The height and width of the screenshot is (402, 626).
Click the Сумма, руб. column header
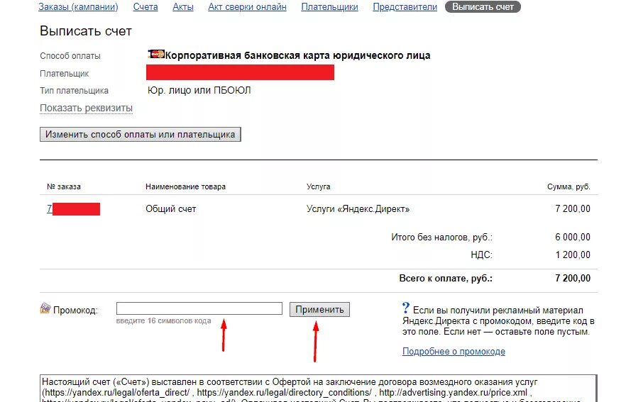tap(569, 186)
